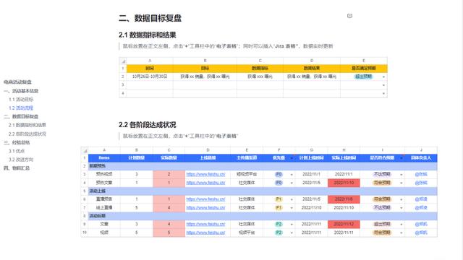Viewport: 463px width, 260px height.
Task: Open status dropdown arrow for 预热视频 row
Action: coord(402,175)
